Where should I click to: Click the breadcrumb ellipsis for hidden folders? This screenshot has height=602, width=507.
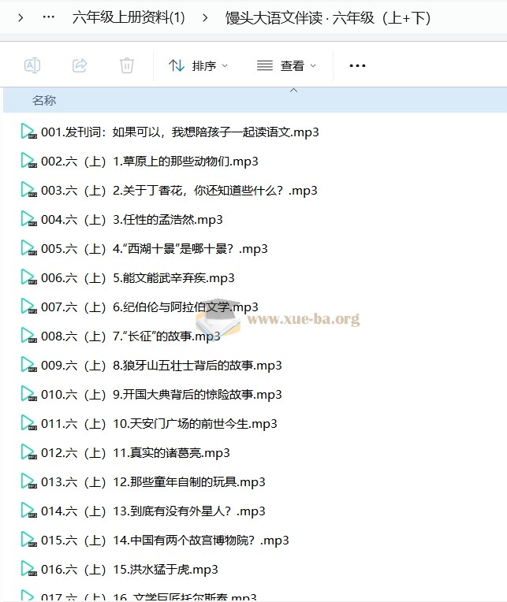48,17
